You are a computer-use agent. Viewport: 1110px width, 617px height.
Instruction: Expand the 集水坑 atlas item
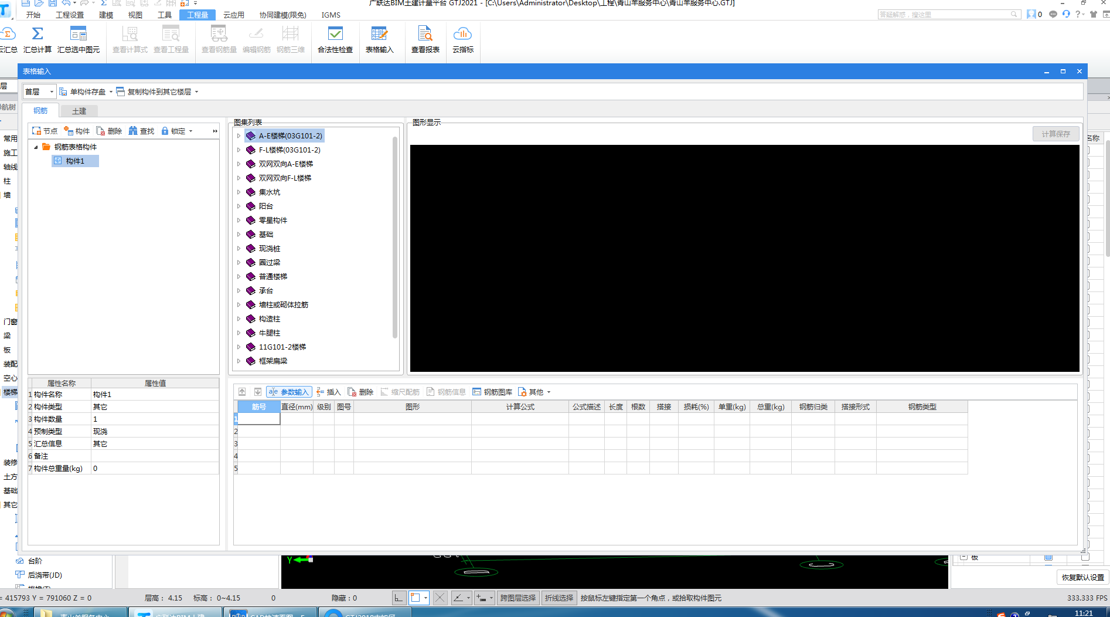pos(239,192)
